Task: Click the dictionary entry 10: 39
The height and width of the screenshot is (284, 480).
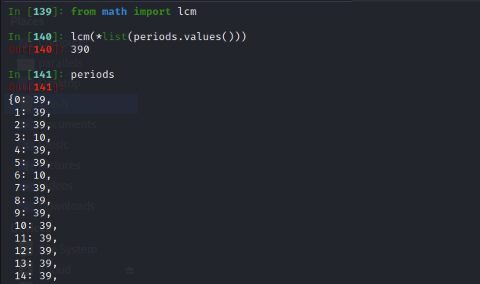Action: [36, 226]
